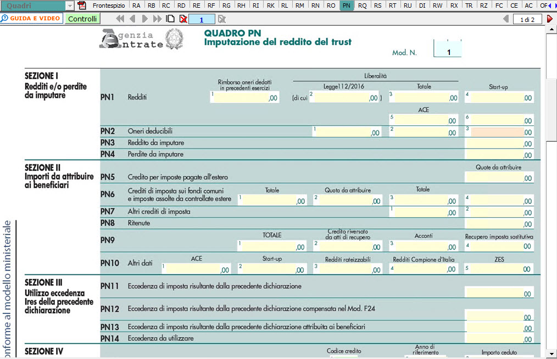The width and height of the screenshot is (557, 359).
Task: Click the vertical scrollbar down arrow
Action: click(552, 354)
